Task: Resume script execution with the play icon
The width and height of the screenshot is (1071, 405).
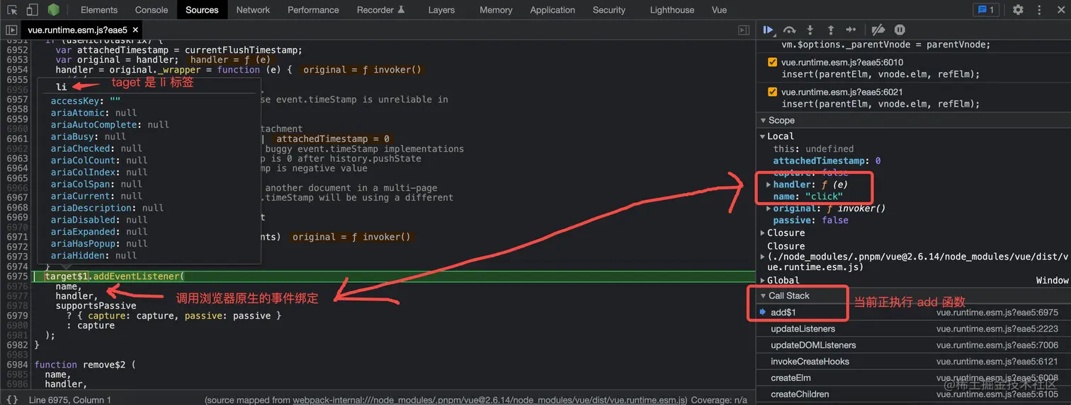Action: [769, 30]
